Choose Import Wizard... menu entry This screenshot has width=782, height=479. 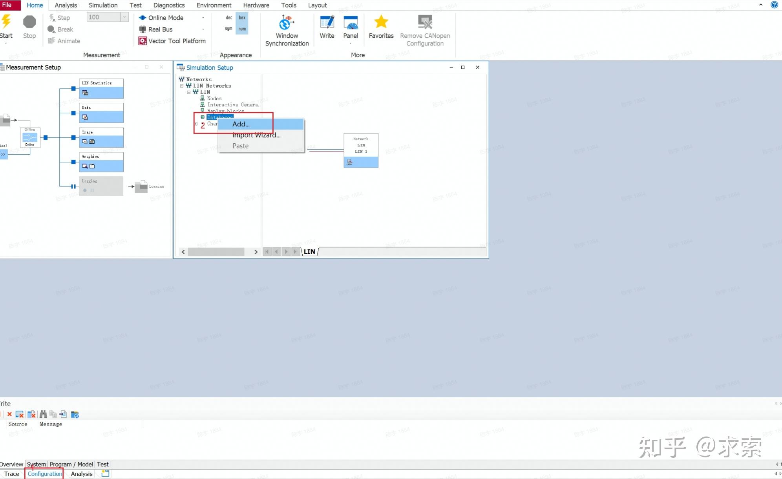[x=256, y=135]
